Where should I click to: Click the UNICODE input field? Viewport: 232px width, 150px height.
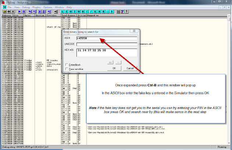tap(107, 44)
